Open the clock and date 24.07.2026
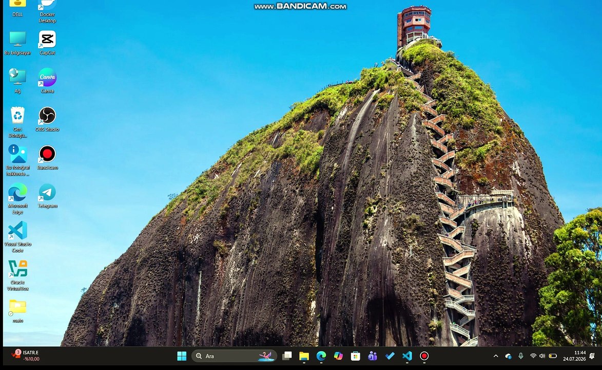The width and height of the screenshot is (602, 370). [574, 356]
